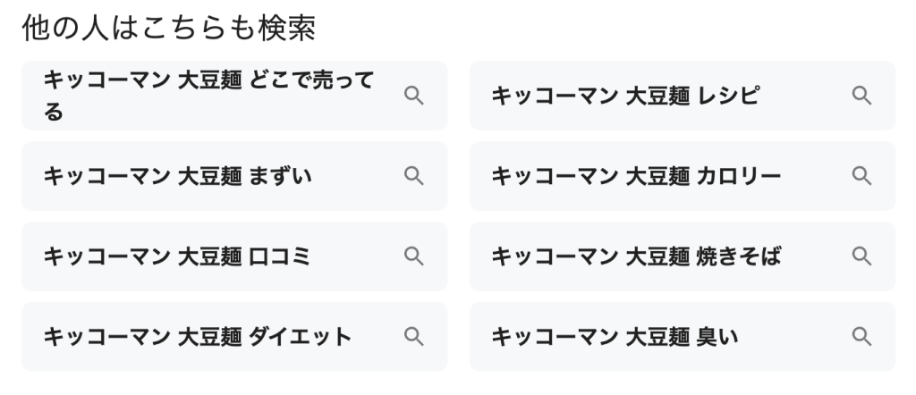Hit the magnifier icon beside カロリー
916x395 pixels.
coord(861,176)
